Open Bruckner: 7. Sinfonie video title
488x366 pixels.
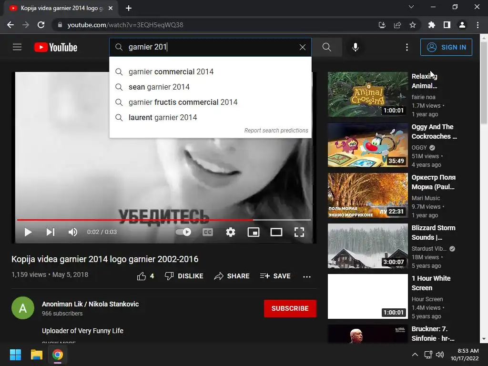433,333
